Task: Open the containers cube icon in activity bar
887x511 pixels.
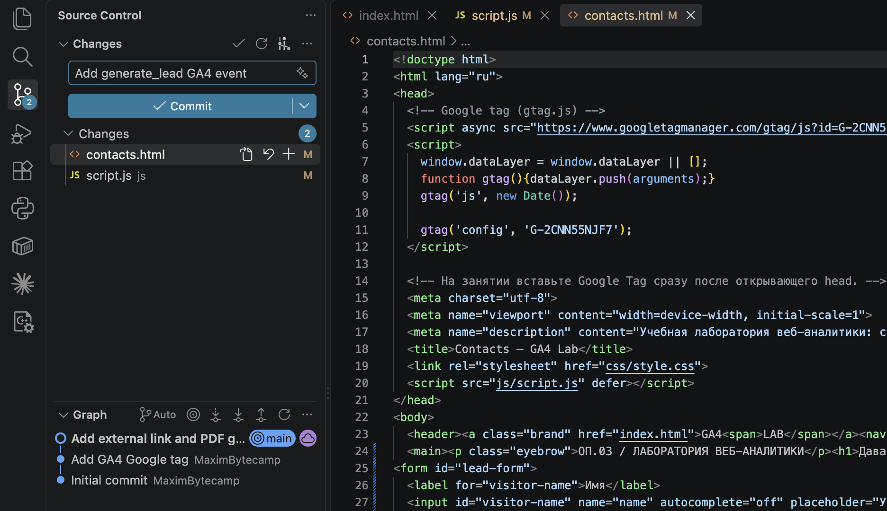Action: tap(22, 246)
